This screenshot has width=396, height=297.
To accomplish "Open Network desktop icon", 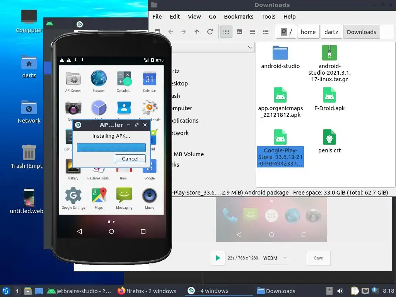I will 29,112.
